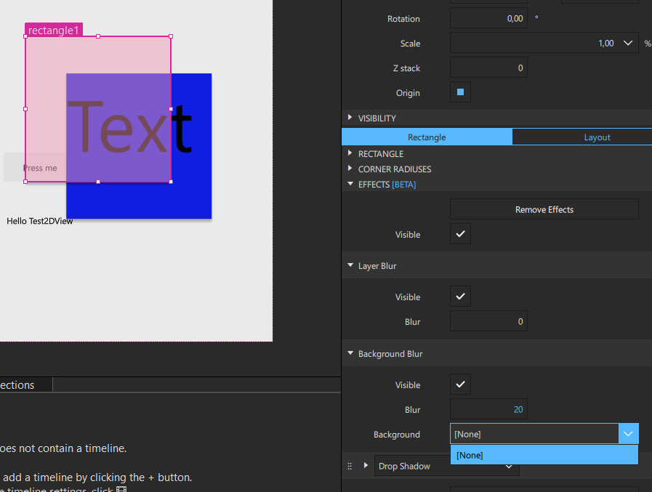The image size is (652, 492).
Task: Disable the Background Blur Visible checkbox
Action: pyautogui.click(x=460, y=384)
